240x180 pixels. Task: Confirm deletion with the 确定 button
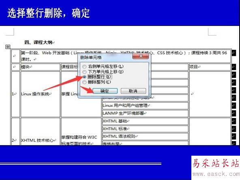pyautogui.click(x=105, y=91)
